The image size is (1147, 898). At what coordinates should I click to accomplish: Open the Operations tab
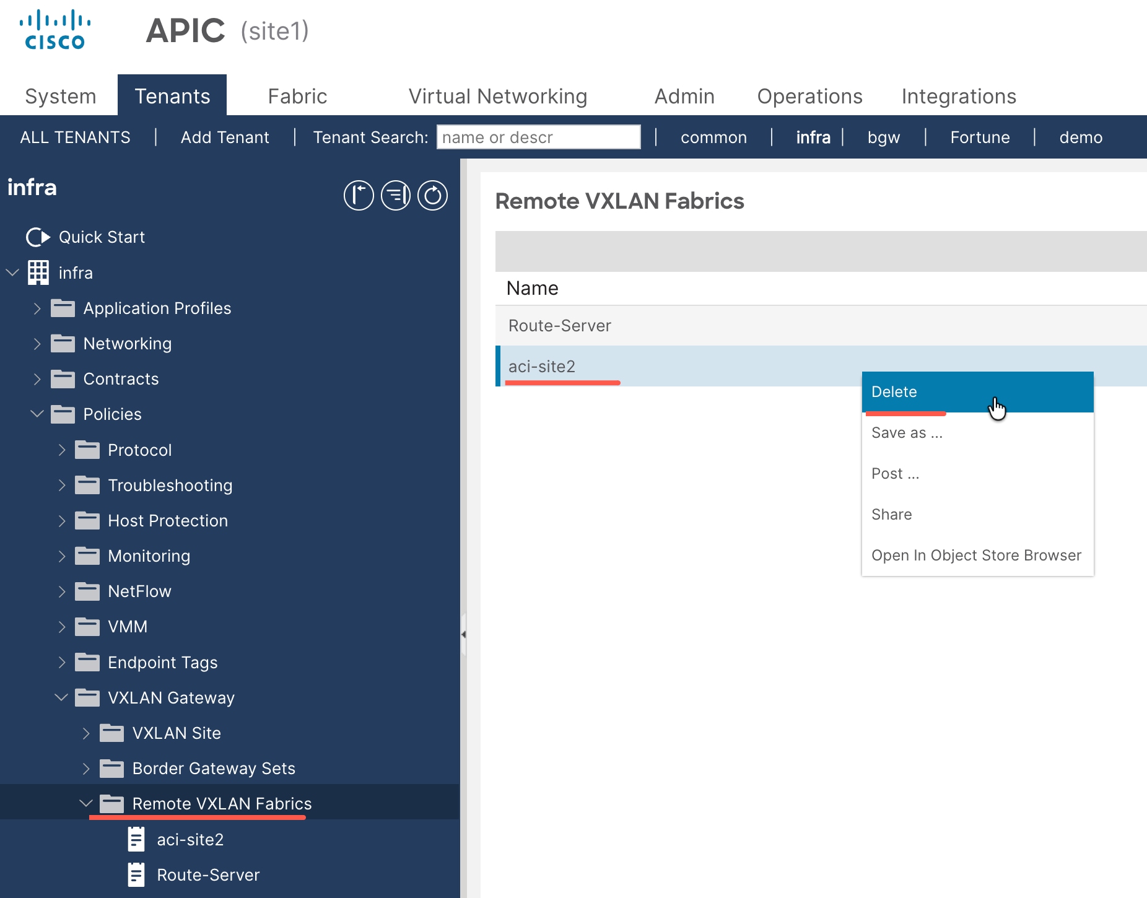coord(809,96)
